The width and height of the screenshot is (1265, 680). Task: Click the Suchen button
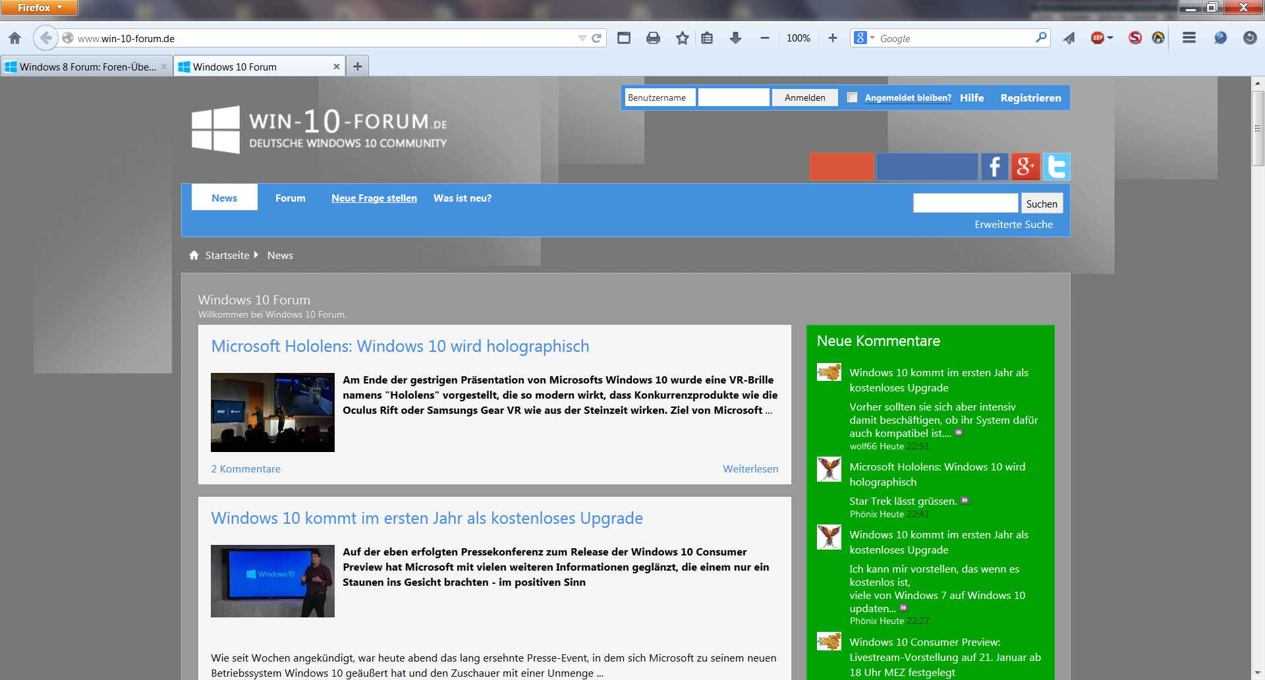click(x=1041, y=204)
